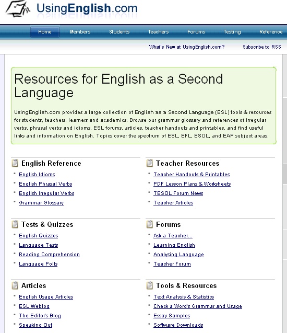Screen dimensions: 287x333
Task: Open the English Quizzes link
Action: [39, 236]
